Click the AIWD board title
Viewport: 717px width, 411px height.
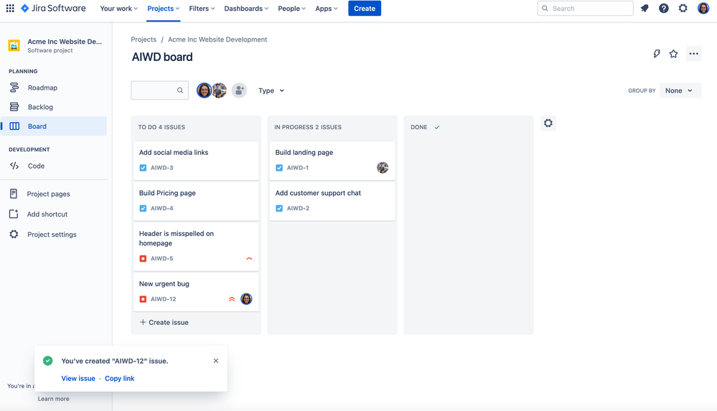click(x=162, y=57)
